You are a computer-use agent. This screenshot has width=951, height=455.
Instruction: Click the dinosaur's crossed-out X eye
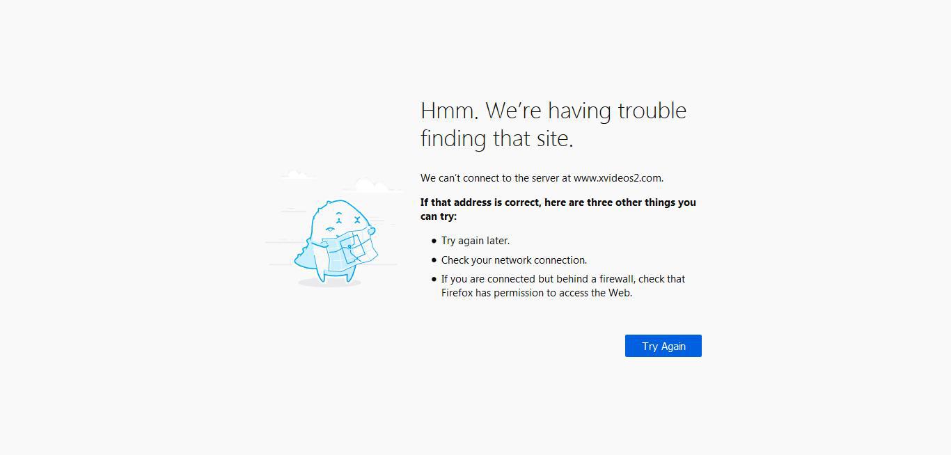pos(357,220)
